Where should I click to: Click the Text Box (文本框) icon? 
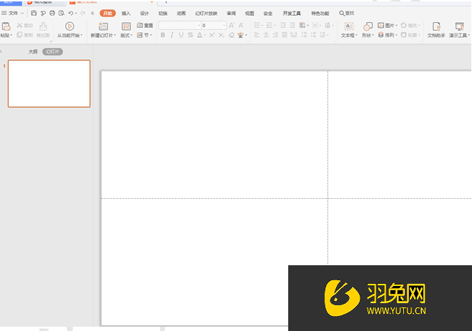point(348,26)
